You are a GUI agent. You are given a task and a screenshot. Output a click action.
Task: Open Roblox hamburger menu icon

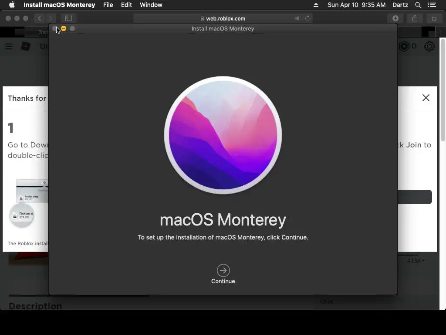point(9,46)
